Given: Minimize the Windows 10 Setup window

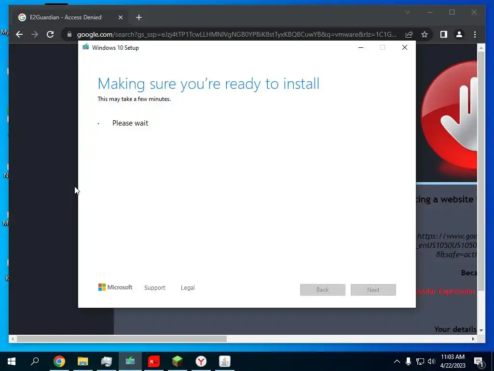Looking at the screenshot, I should point(361,48).
